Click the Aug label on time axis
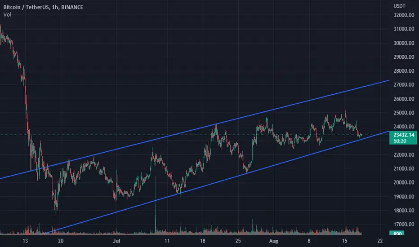 coord(274,241)
